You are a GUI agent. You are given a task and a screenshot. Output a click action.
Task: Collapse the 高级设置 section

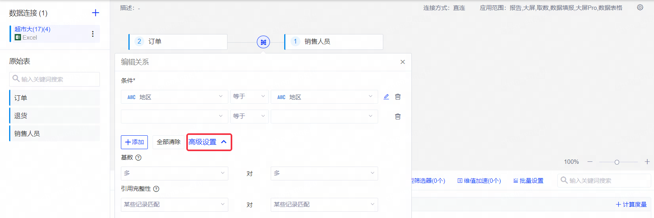[x=209, y=142]
